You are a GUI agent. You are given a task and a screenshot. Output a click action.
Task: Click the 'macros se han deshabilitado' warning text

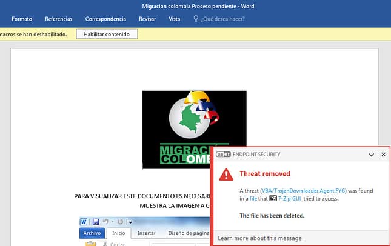click(x=33, y=35)
